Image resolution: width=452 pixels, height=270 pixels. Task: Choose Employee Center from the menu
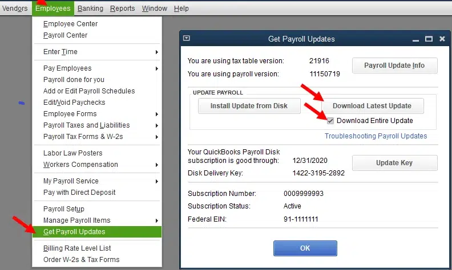pos(70,24)
